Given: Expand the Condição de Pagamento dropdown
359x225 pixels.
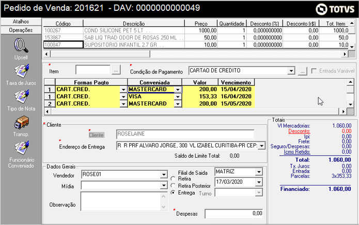Looking at the screenshot, I should 291,71.
